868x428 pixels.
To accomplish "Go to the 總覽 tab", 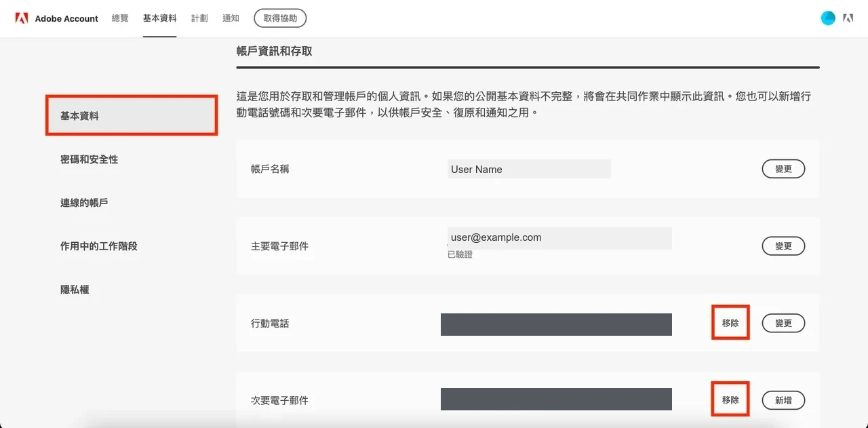I will [x=120, y=18].
